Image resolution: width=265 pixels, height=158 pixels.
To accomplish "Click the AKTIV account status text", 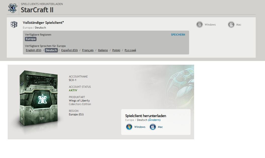I will tap(73, 90).
